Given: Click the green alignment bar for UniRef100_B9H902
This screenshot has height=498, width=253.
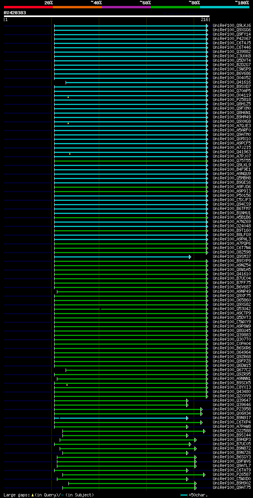Looking at the screenshot, I should 132,483.
